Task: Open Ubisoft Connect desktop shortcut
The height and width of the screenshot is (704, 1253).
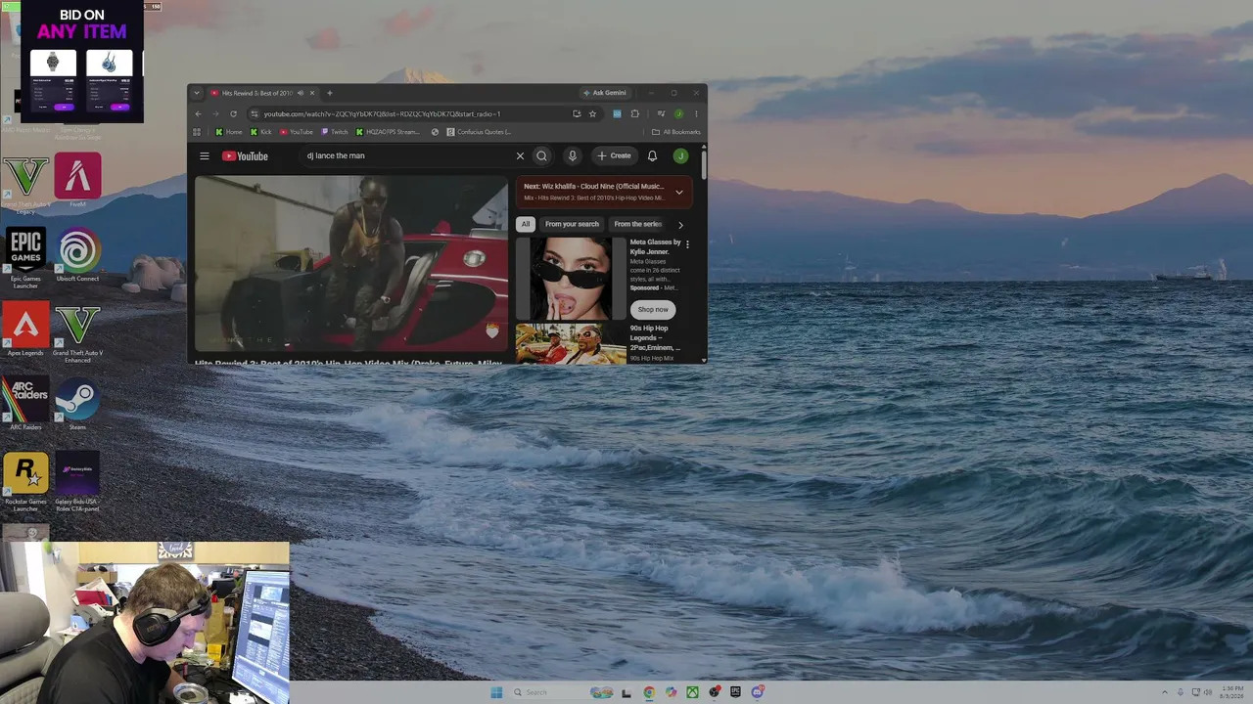Action: pyautogui.click(x=78, y=256)
